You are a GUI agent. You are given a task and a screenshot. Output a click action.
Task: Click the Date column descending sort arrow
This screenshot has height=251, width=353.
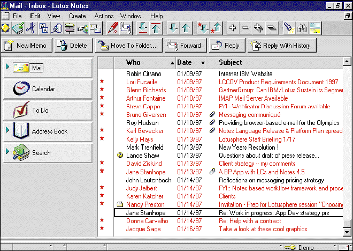(x=203, y=63)
